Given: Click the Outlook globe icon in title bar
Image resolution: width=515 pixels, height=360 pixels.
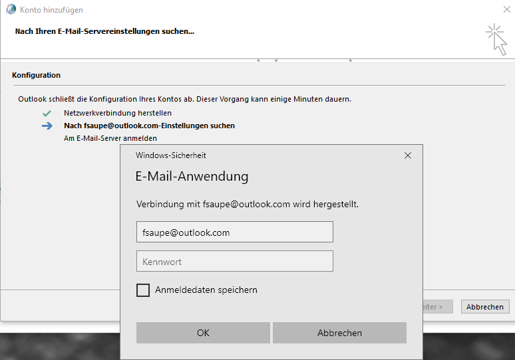Looking at the screenshot, I should pos(11,9).
